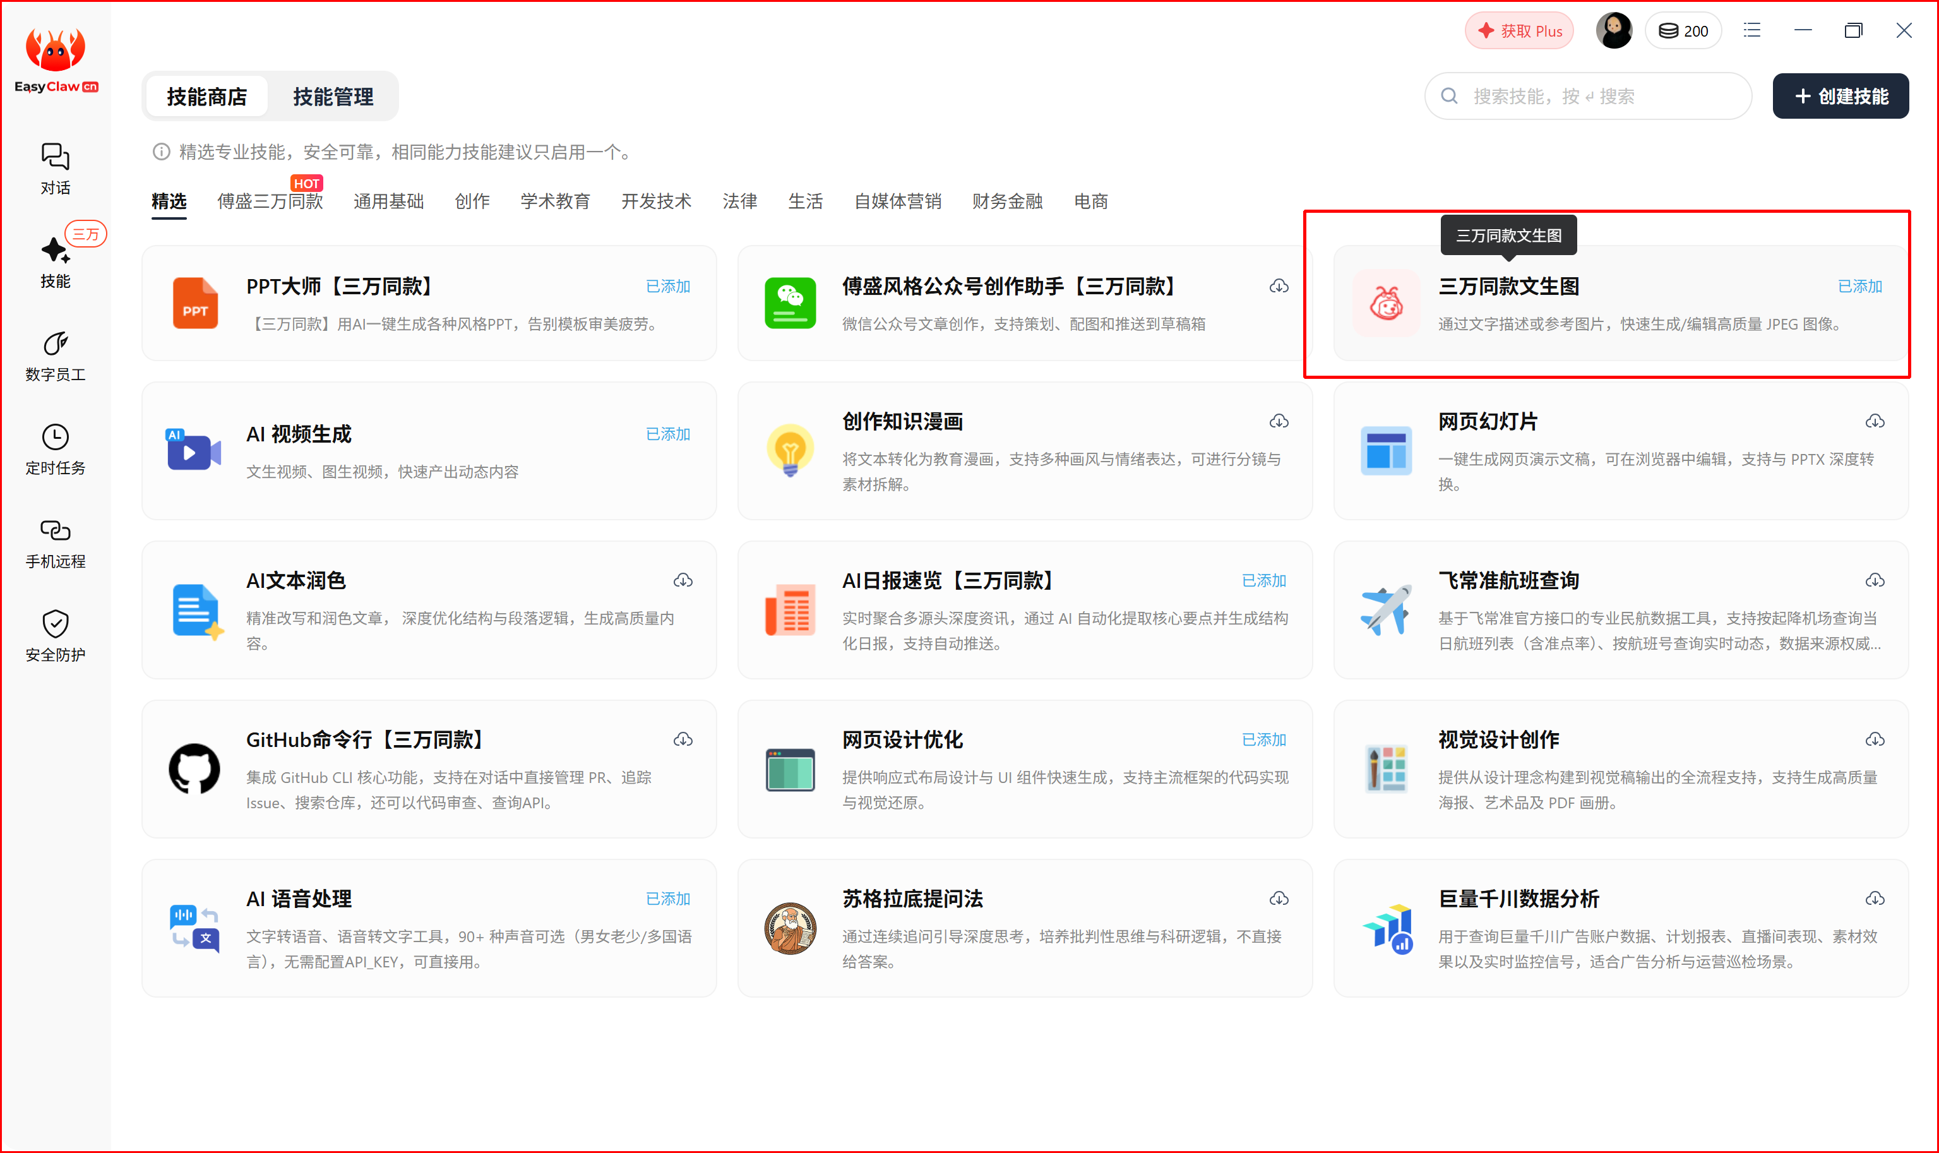This screenshot has width=1939, height=1153.
Task: Click the info icon beside 精选专业技能
Action: (x=161, y=152)
